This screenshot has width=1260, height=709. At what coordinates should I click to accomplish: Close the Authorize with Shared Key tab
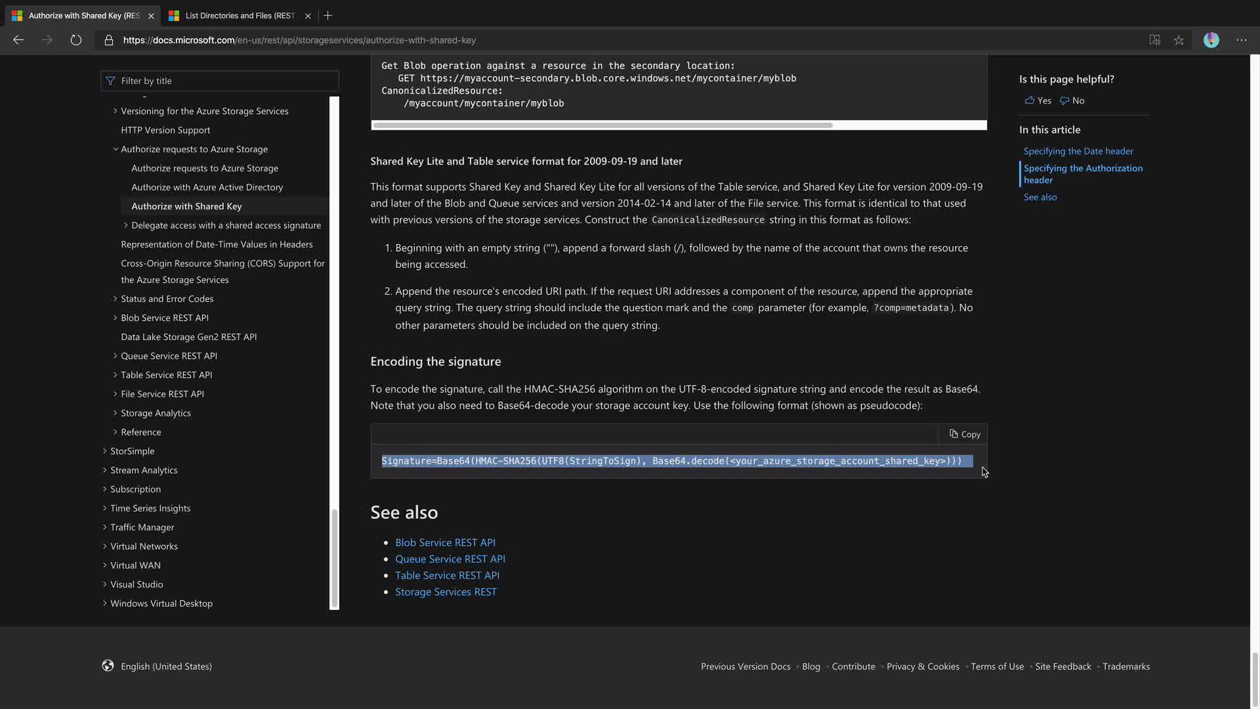tap(151, 16)
